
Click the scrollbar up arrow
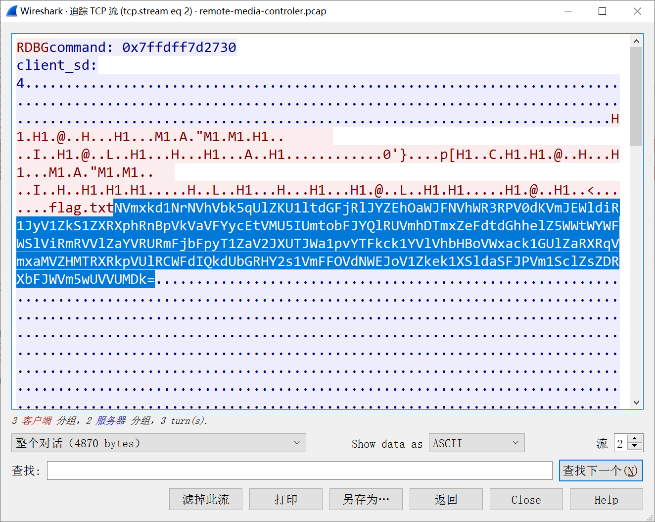pyautogui.click(x=636, y=42)
